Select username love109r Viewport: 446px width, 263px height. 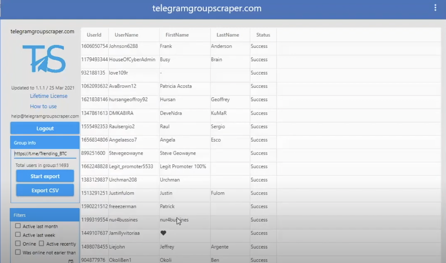[119, 73]
